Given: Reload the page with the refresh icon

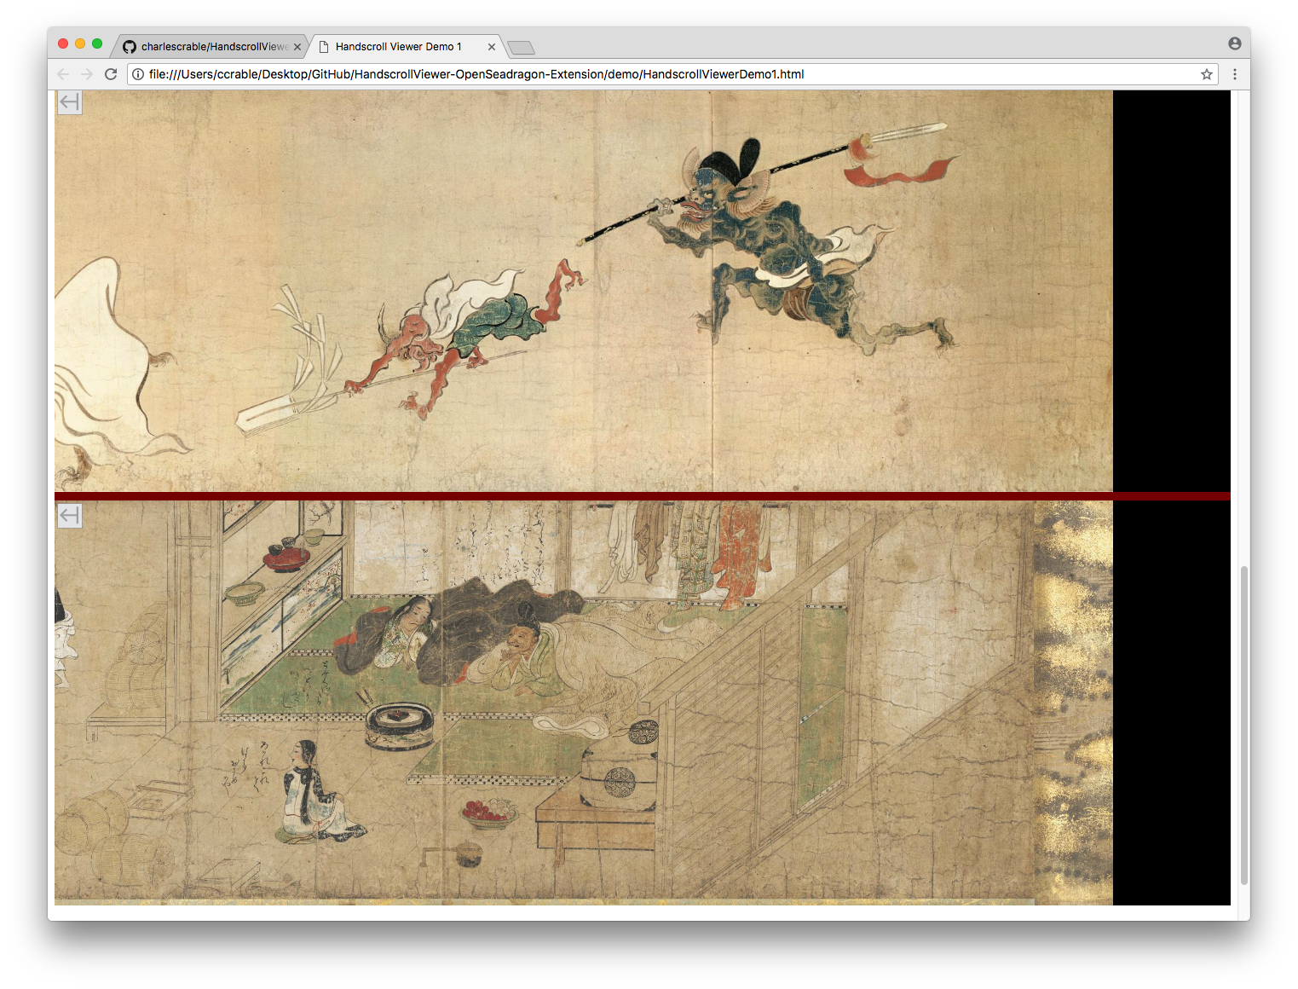Looking at the screenshot, I should click(x=111, y=74).
